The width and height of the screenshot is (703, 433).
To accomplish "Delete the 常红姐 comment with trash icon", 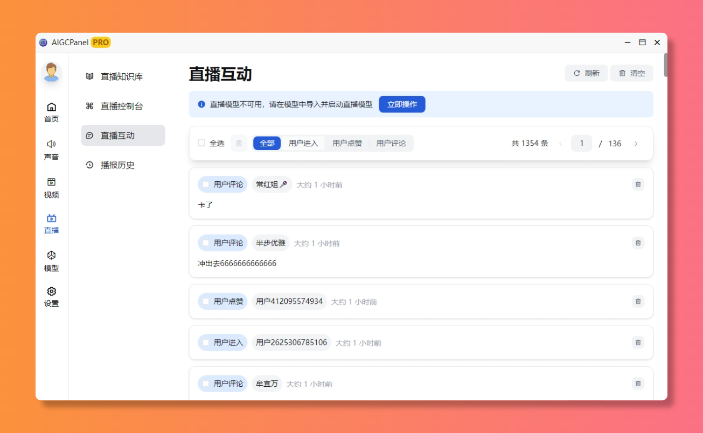I will (638, 184).
